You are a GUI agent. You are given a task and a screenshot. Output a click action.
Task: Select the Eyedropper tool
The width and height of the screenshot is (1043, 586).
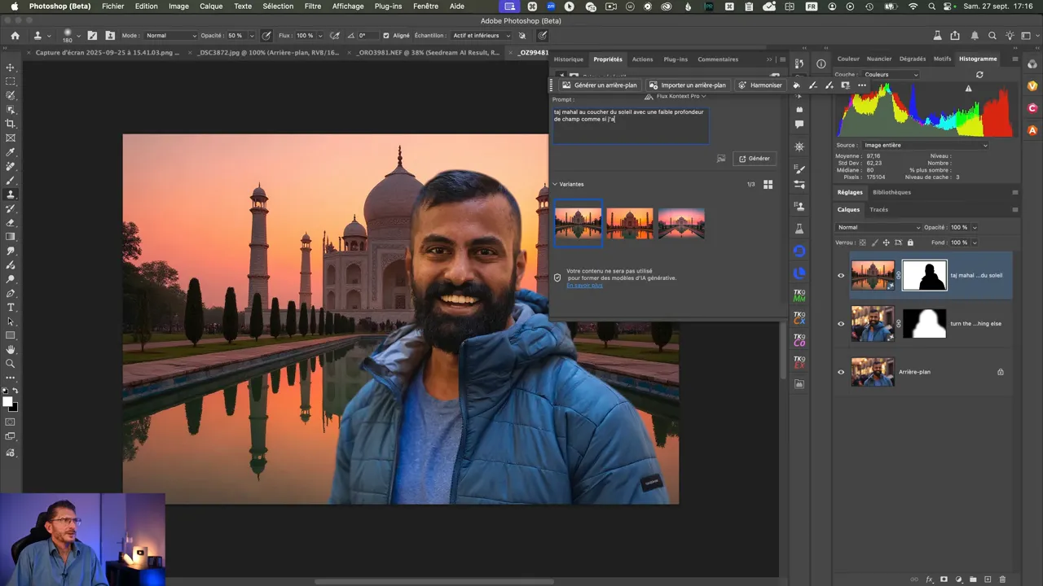pos(11,152)
